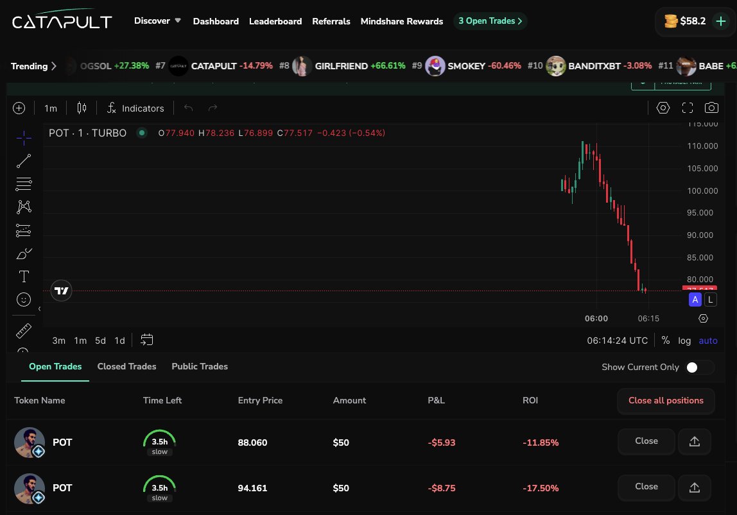Image resolution: width=737 pixels, height=515 pixels.
Task: Open trending token GIRLFRIEND
Action: tap(349, 66)
